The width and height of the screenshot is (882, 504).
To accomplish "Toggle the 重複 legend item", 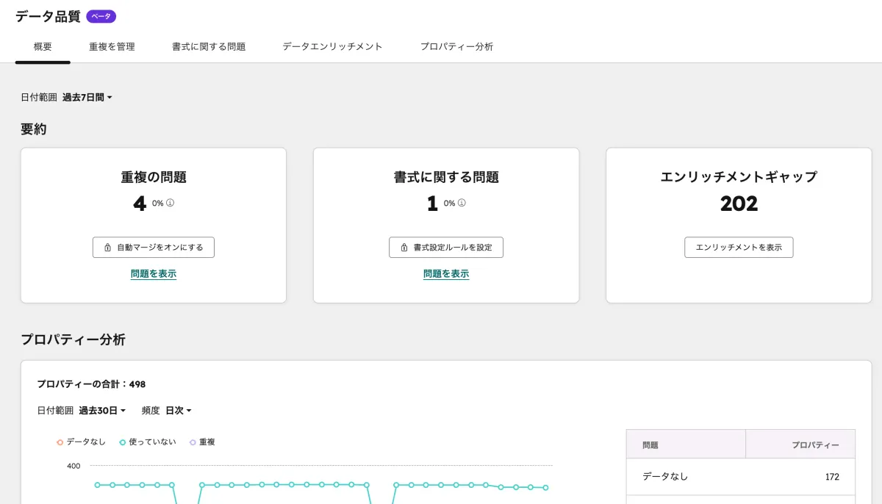I will coord(203,442).
